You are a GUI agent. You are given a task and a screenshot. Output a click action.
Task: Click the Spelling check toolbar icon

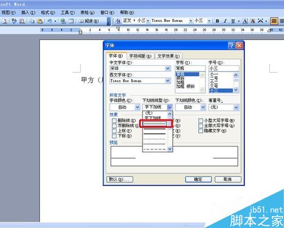[14, 21]
